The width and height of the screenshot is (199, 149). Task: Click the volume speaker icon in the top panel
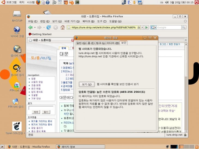(x=167, y=2)
